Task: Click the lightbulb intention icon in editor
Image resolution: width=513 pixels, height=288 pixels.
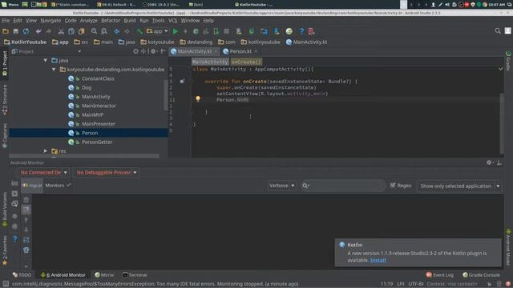Action: tap(198, 98)
